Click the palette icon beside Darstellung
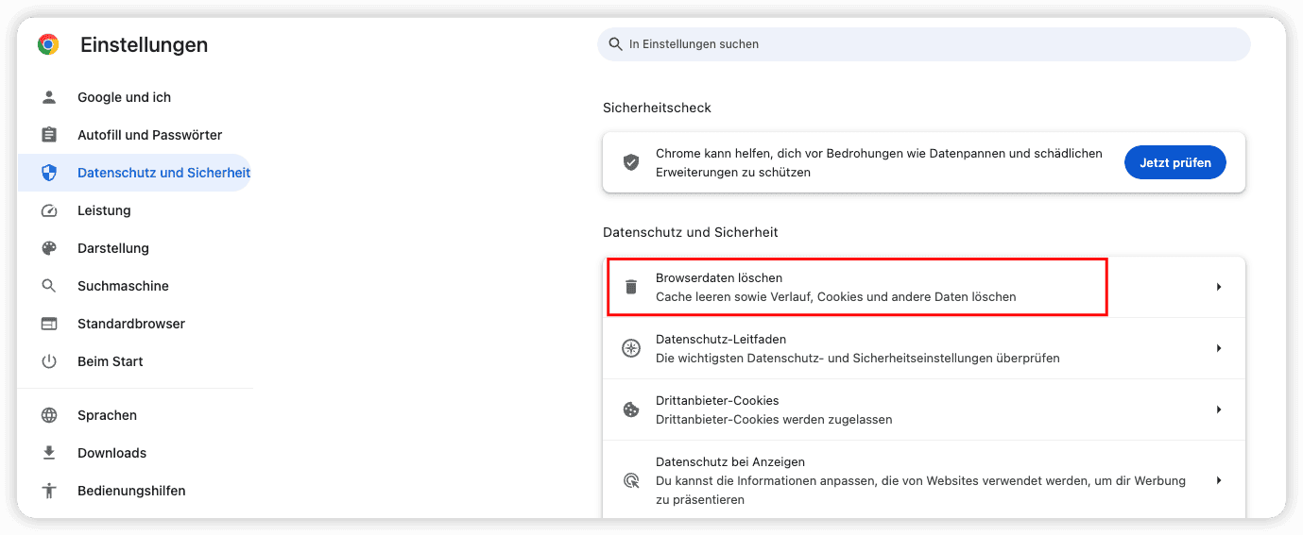The image size is (1303, 535). 49,248
